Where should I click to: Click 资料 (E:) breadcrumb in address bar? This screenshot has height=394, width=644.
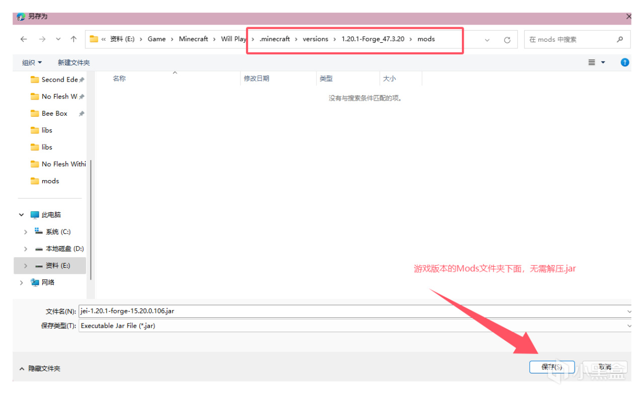(122, 39)
